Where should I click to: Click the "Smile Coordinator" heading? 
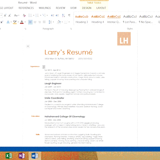[54, 98]
